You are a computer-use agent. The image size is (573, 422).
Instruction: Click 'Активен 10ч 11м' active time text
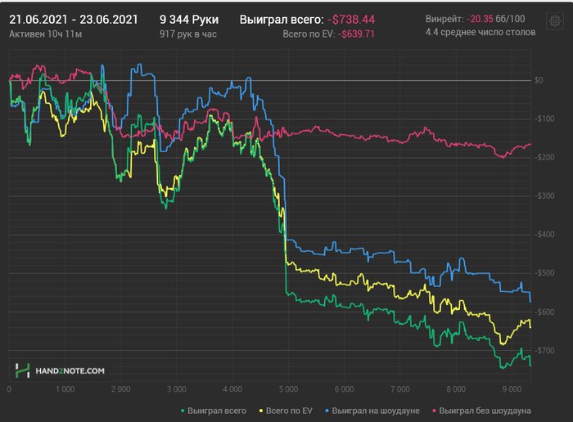(45, 34)
